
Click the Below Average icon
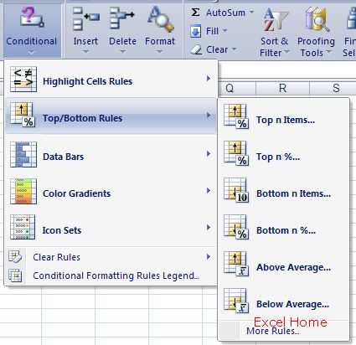click(x=236, y=301)
